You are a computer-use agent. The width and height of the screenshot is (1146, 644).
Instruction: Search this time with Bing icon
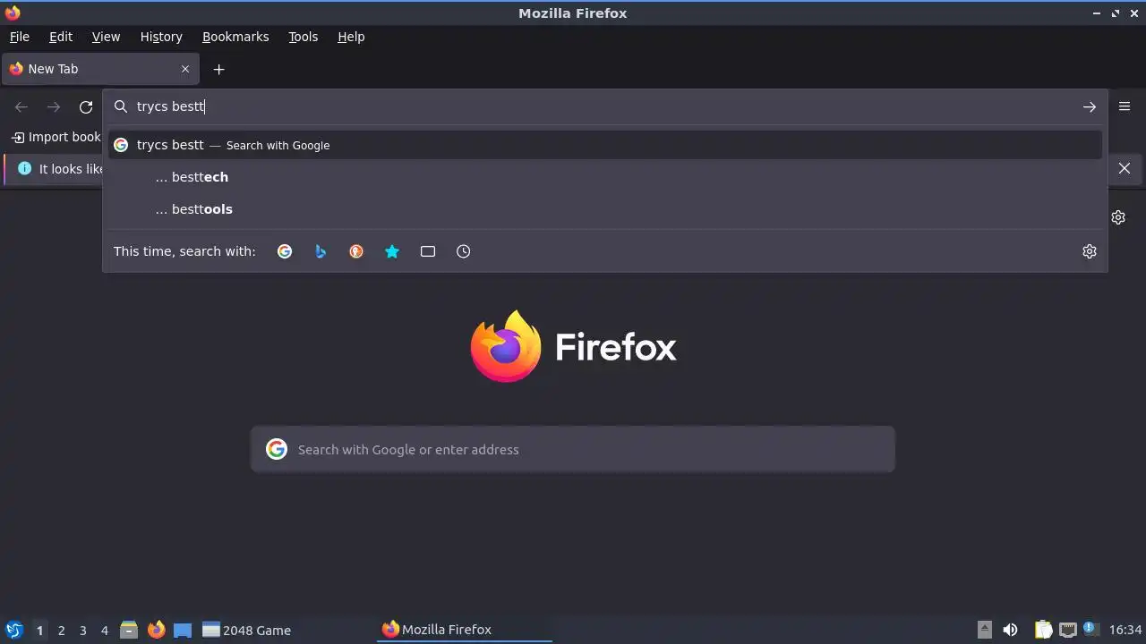321,251
